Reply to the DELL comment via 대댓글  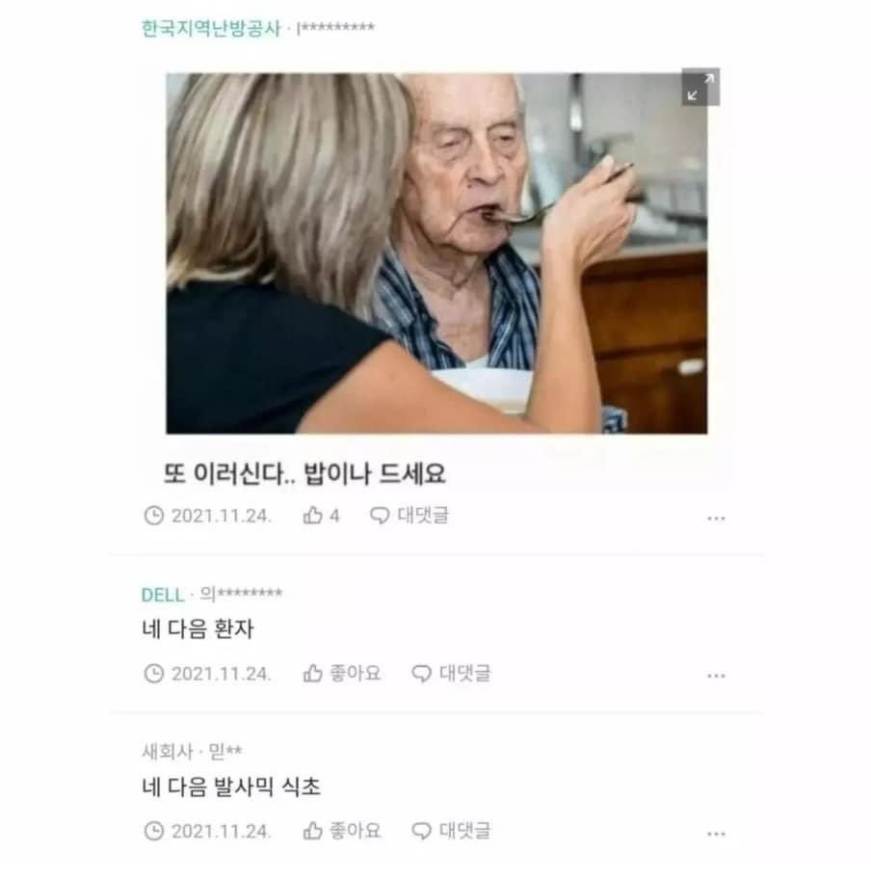click(x=451, y=674)
